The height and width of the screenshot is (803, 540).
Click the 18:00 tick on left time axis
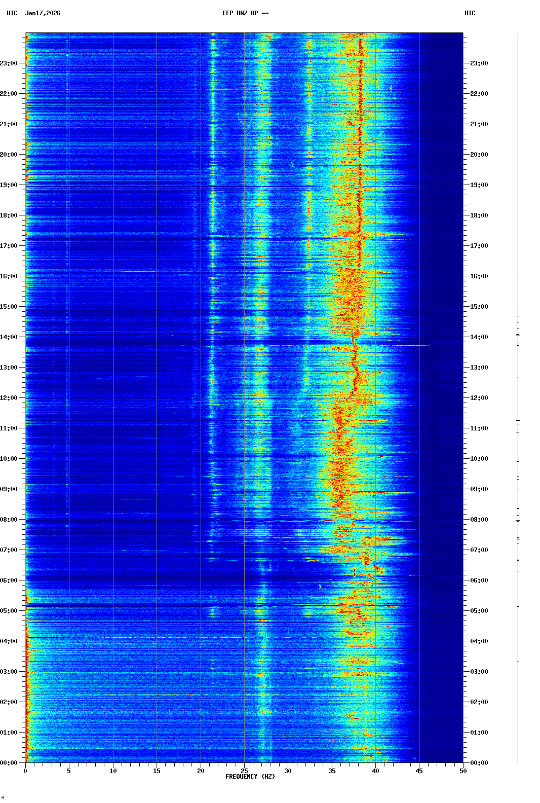click(9, 215)
